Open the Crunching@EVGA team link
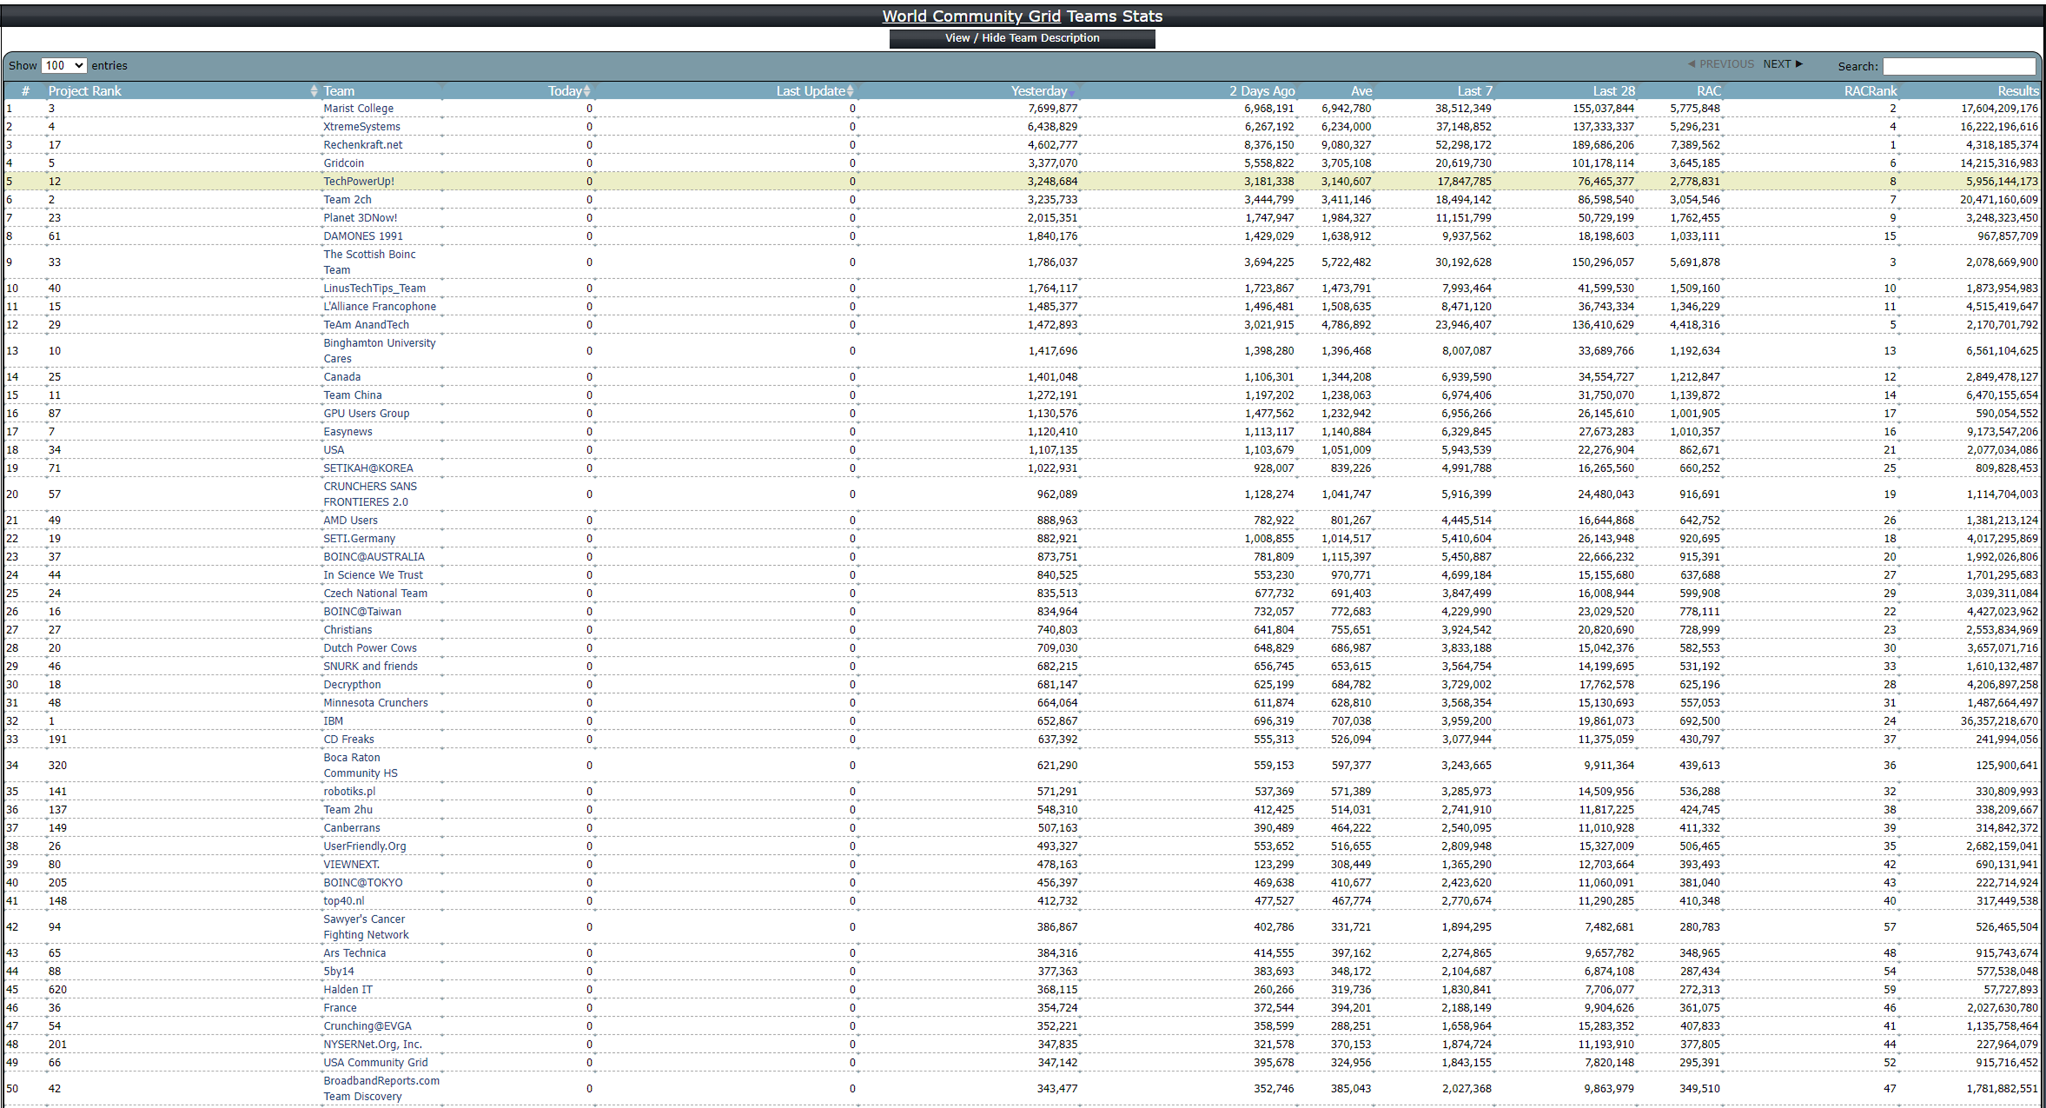2046x1108 pixels. [x=368, y=1026]
